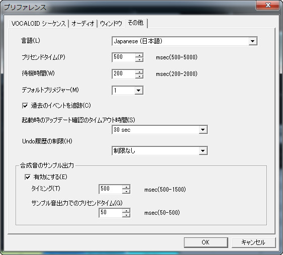Increase サンプル音出力 presend time with up arrow
283x255 pixels.
[x=126, y=211]
